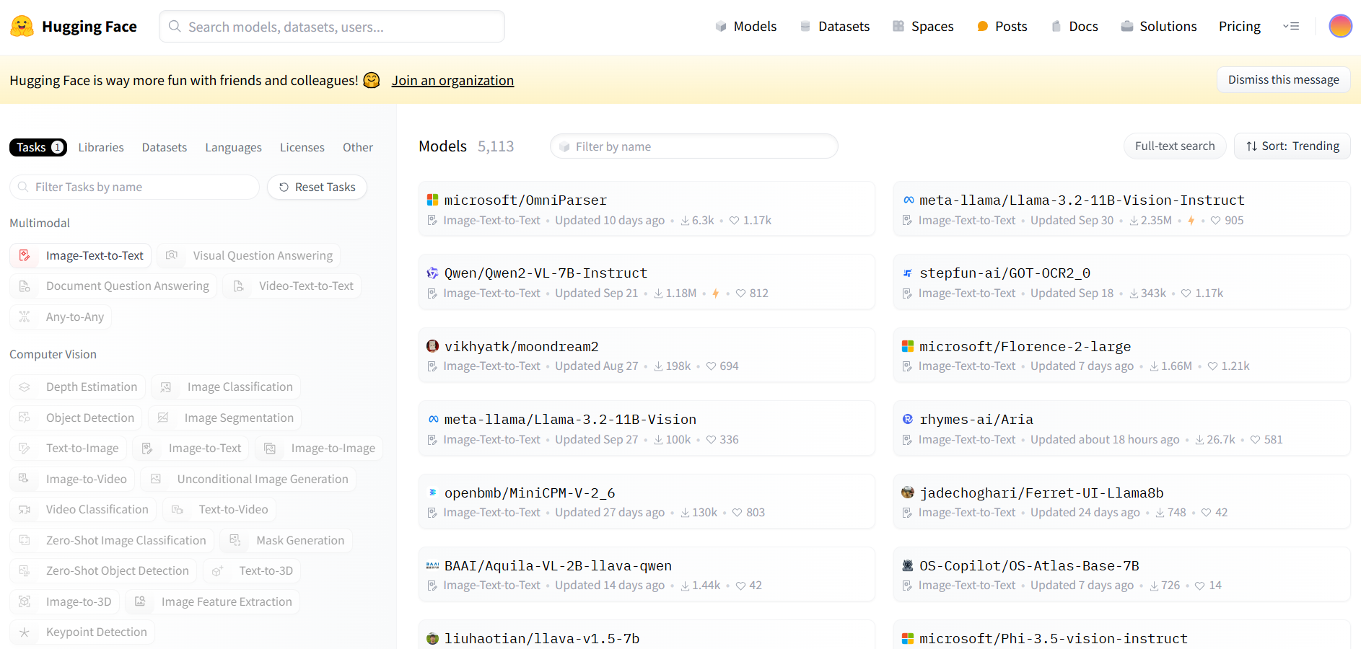Open Pricing in the top navigation

(1240, 27)
